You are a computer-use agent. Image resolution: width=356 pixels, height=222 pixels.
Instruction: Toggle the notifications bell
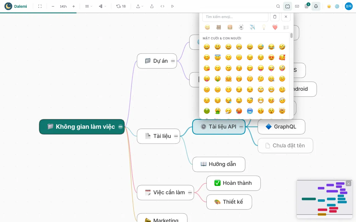point(316,6)
